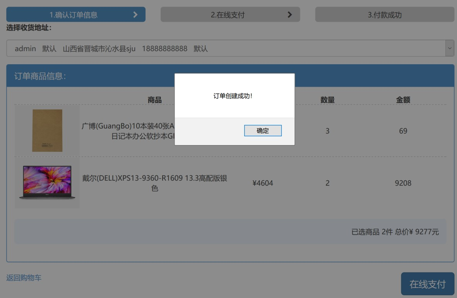Open step 2.在线支付
This screenshot has height=298, width=457.
(x=230, y=15)
